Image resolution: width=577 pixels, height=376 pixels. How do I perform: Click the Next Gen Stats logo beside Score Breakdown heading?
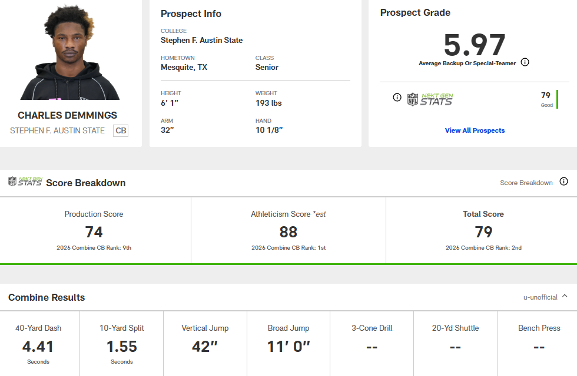(25, 182)
